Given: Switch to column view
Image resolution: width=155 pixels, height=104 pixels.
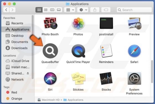Looking at the screenshot, I should (x=52, y=10).
